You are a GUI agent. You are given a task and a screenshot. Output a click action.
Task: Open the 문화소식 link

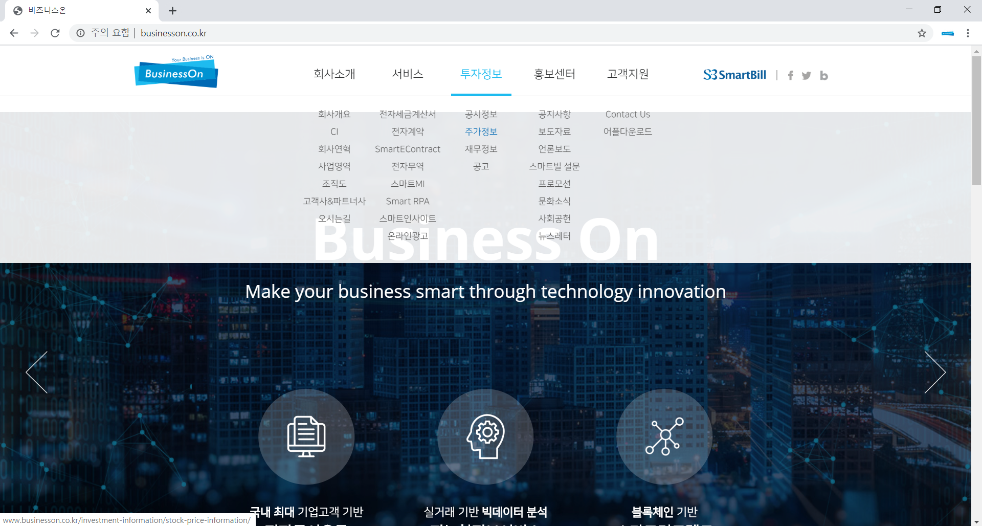tap(554, 201)
